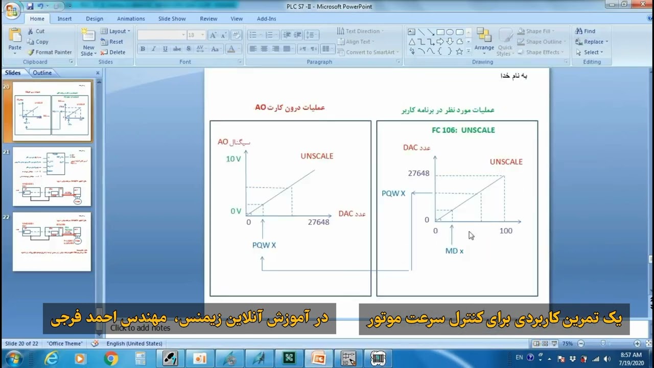This screenshot has height=368, width=654.
Task: Toggle Italic formatting
Action: click(154, 49)
